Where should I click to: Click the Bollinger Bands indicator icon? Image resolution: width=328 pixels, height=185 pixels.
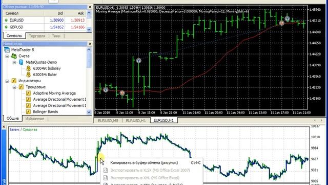[x=28, y=112]
